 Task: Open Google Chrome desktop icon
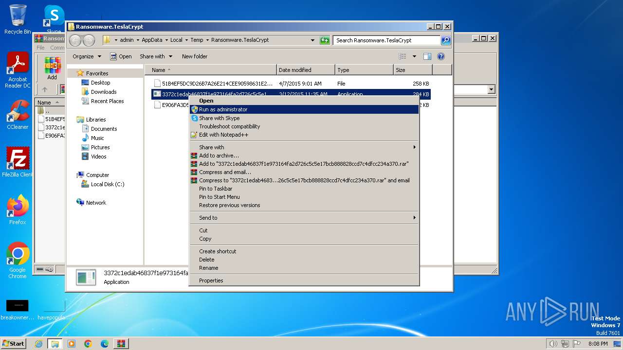(18, 261)
